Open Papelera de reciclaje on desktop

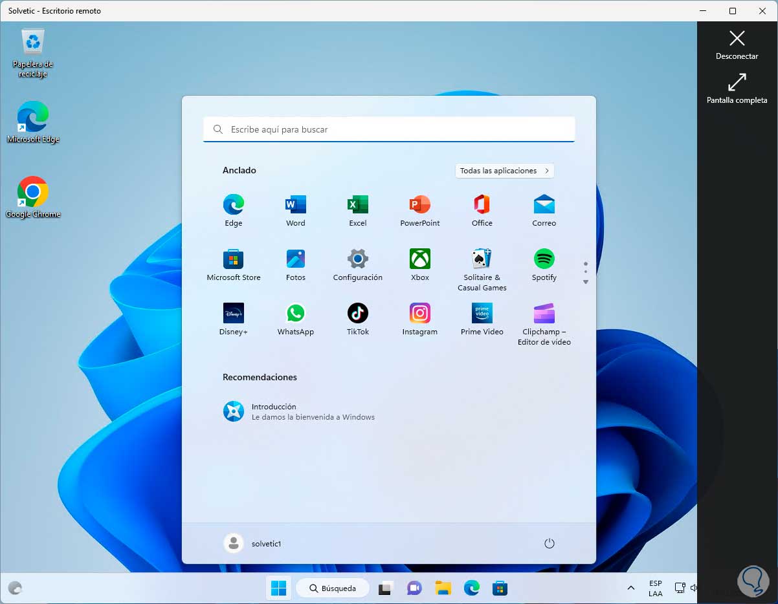coord(32,52)
